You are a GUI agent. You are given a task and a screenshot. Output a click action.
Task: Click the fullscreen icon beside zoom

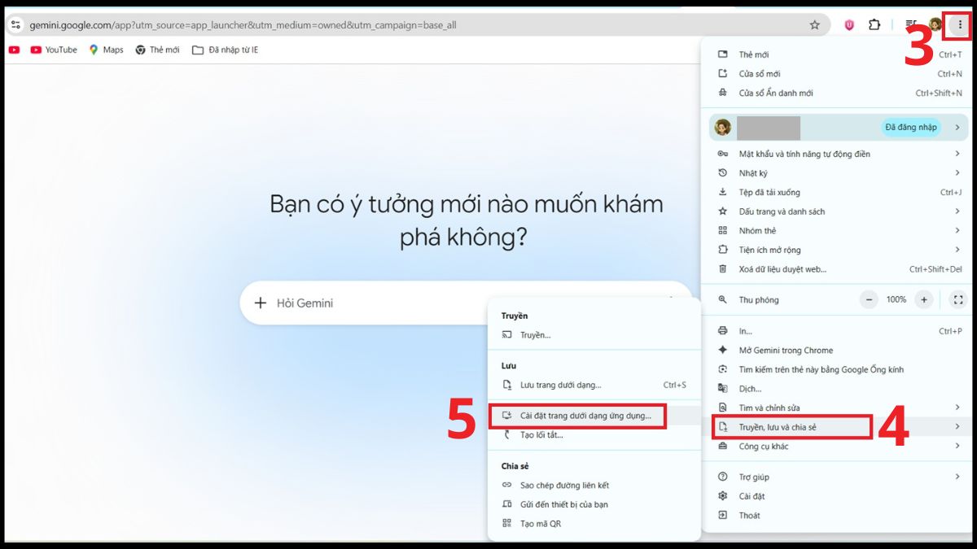[958, 300]
